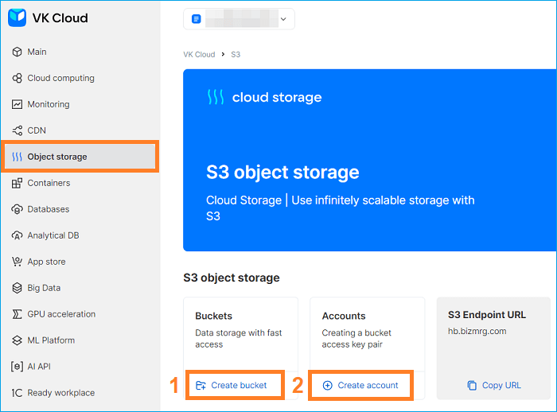This screenshot has width=557, height=412.
Task: Click the folder-plus icon on Create bucket
Action: point(201,386)
